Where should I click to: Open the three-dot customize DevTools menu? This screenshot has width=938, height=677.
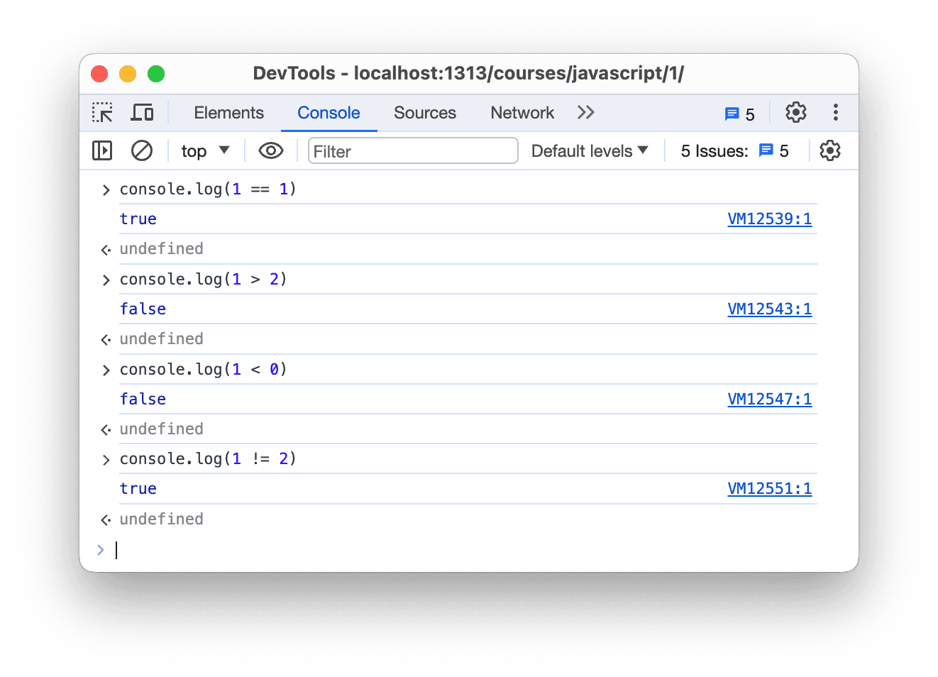[835, 113]
